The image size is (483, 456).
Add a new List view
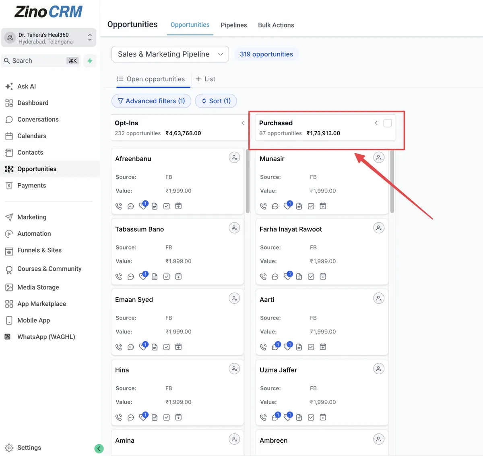click(205, 79)
